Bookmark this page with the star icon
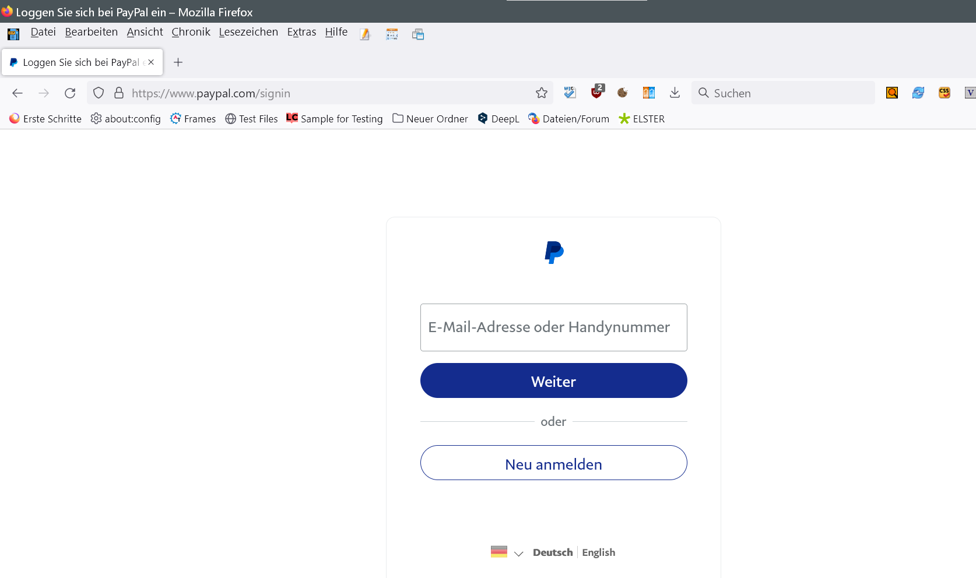The width and height of the screenshot is (976, 578). coord(542,93)
